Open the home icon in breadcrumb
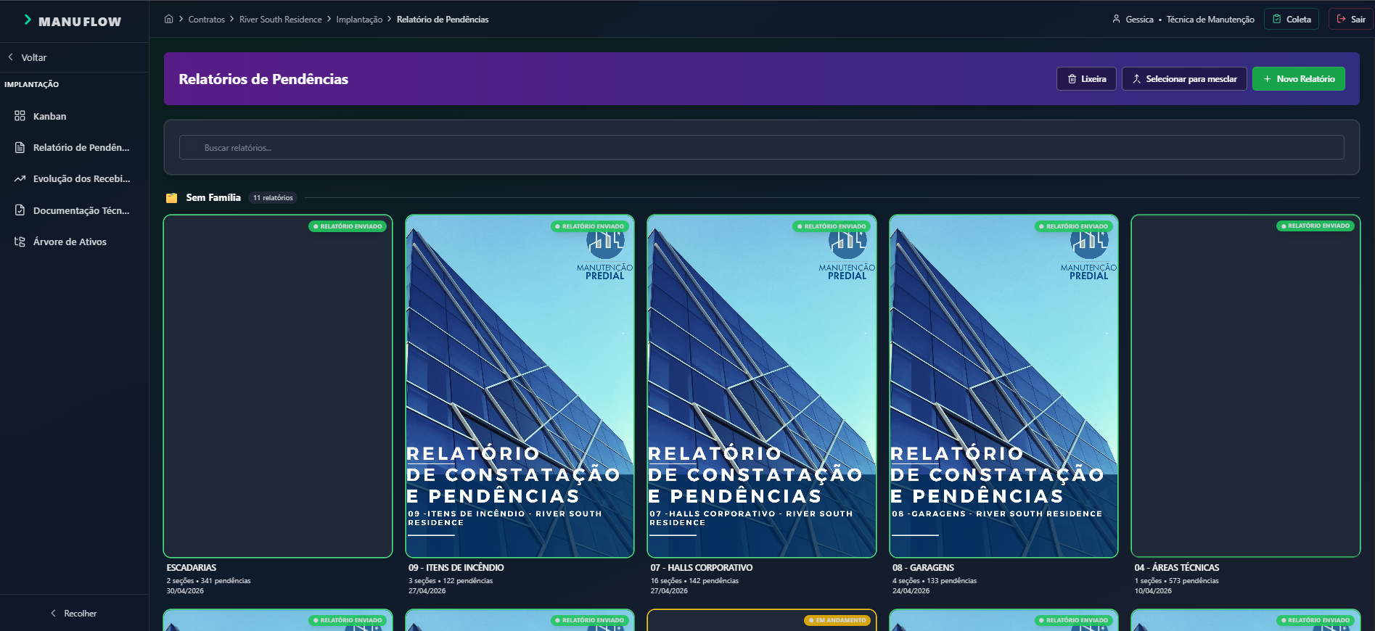The width and height of the screenshot is (1375, 631). point(168,19)
